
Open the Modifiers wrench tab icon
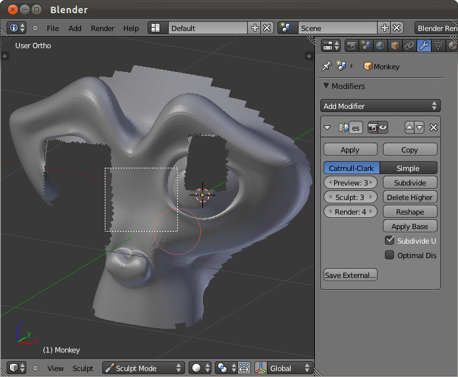(x=424, y=46)
